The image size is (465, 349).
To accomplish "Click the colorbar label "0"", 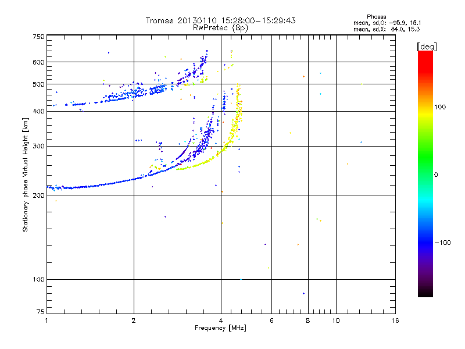I will (436, 175).
